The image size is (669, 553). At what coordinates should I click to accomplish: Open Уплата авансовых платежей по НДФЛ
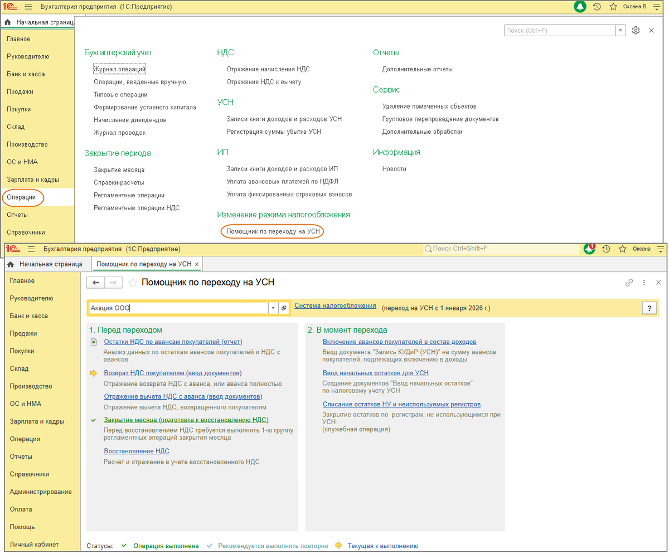[x=282, y=182]
